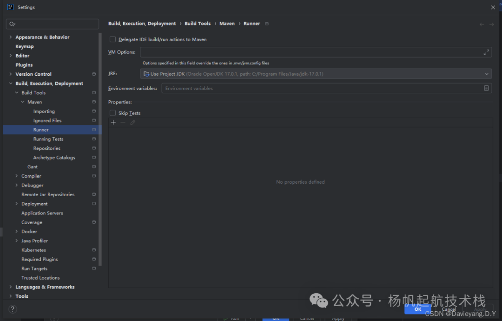Click the project icon beside Archetype Catalogs
The width and height of the screenshot is (502, 321).
[94, 157]
